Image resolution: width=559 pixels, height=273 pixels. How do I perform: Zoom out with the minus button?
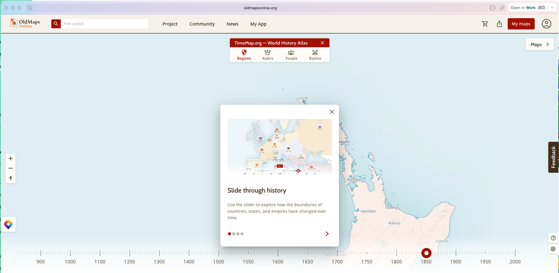point(11,168)
